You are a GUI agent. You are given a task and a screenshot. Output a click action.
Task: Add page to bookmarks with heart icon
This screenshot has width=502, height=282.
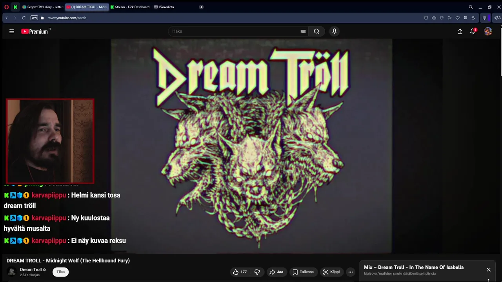click(457, 18)
